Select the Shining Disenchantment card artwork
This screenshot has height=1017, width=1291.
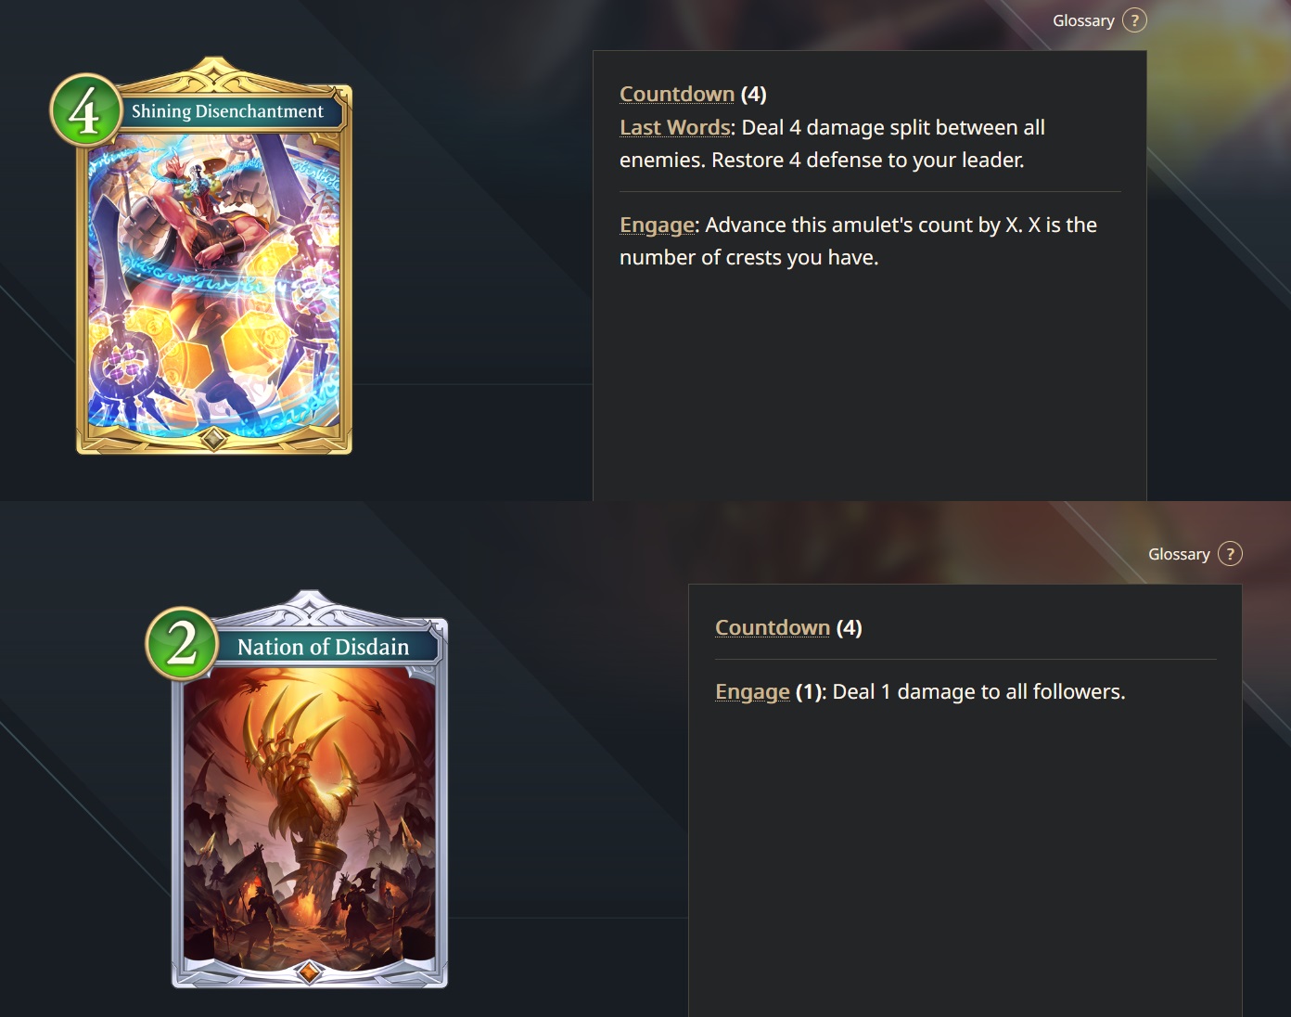pos(214,283)
